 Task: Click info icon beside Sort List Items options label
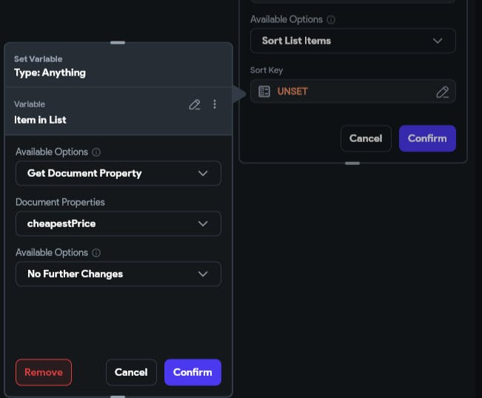point(331,20)
